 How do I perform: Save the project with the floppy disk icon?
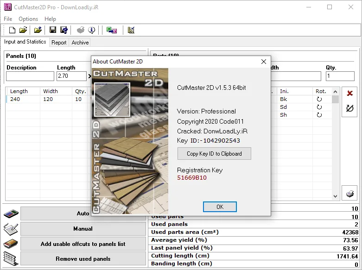[x=53, y=30]
